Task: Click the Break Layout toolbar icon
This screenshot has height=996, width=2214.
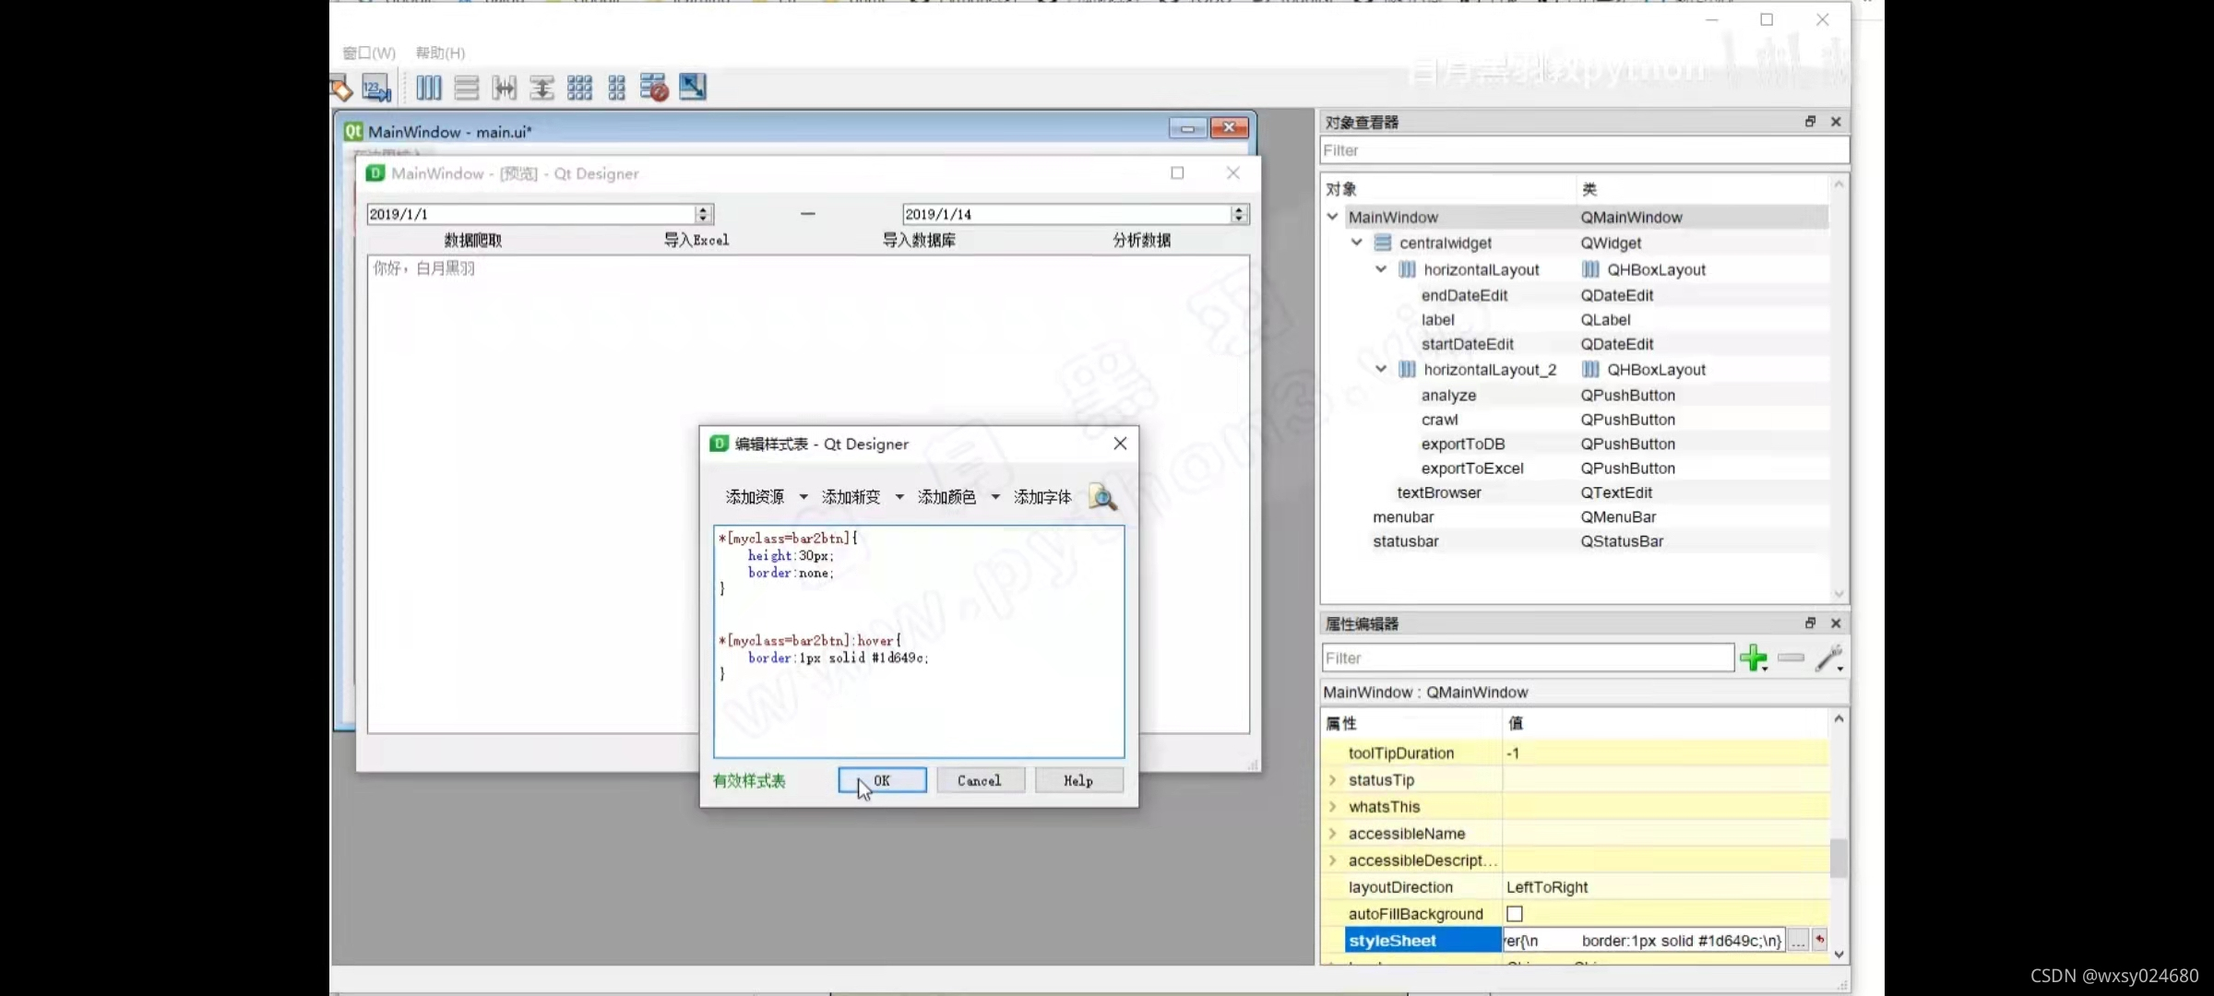Action: click(x=653, y=88)
